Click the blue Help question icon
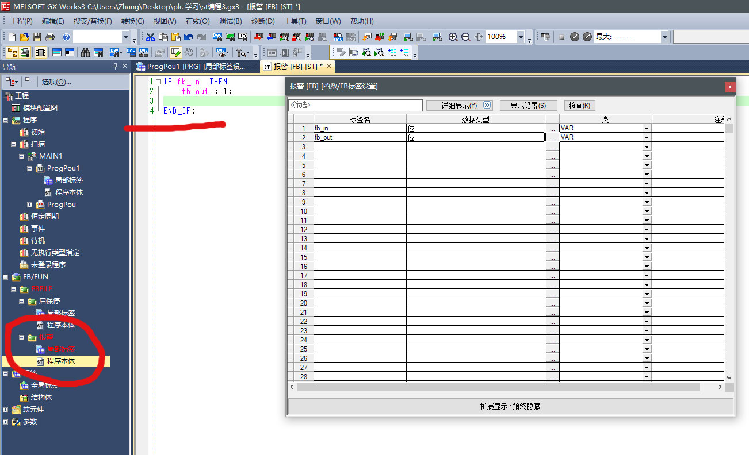 (x=66, y=37)
